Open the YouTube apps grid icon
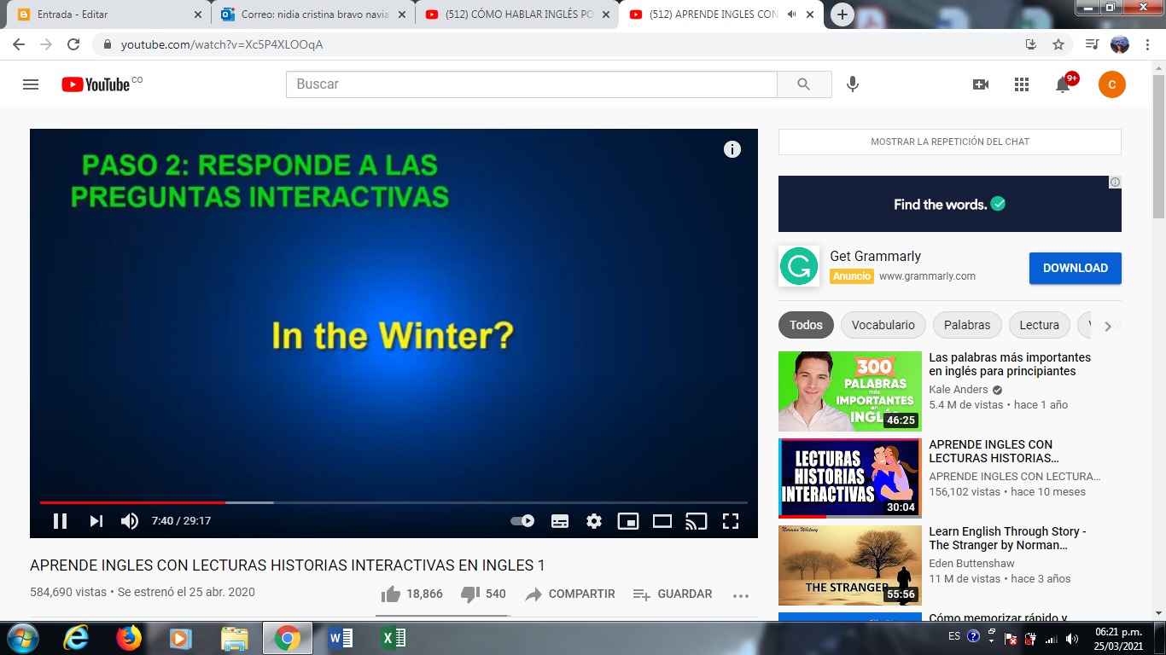The width and height of the screenshot is (1166, 655). click(1022, 84)
